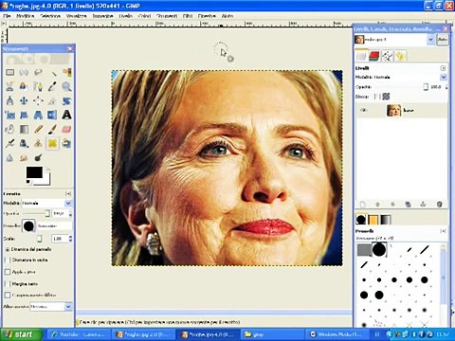Open layer Modalità dropdown in Livelli panel

(444, 77)
